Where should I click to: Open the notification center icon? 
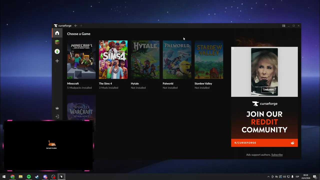(x=315, y=177)
